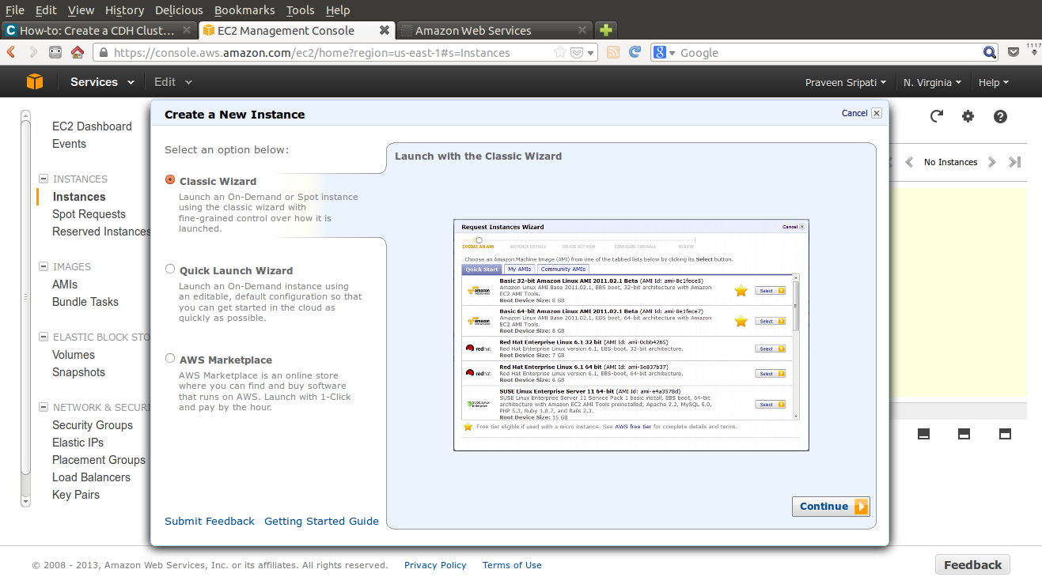
Task: Open the Privacy Policy link
Action: point(435,565)
